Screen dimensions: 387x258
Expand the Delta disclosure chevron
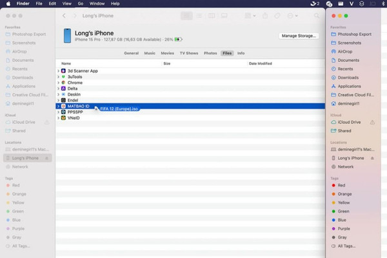(x=59, y=88)
